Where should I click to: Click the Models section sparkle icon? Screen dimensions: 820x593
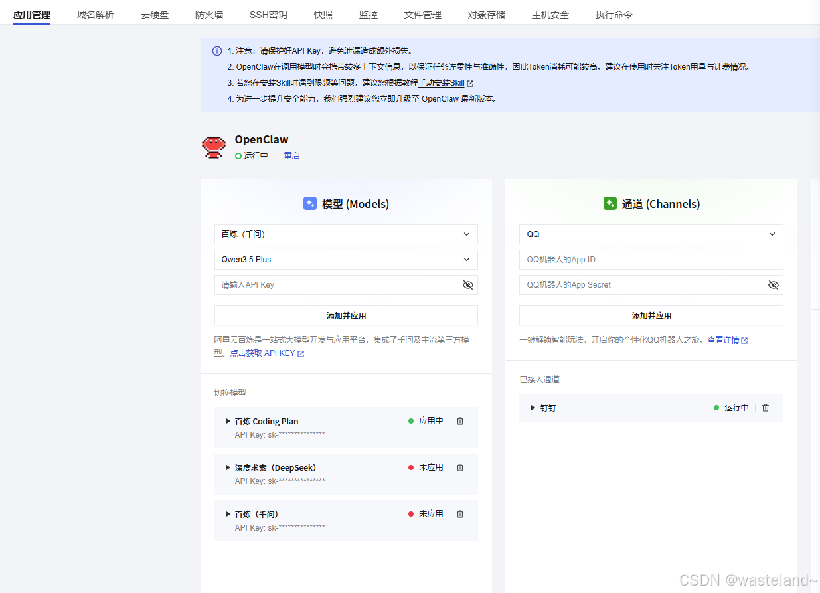(x=310, y=204)
